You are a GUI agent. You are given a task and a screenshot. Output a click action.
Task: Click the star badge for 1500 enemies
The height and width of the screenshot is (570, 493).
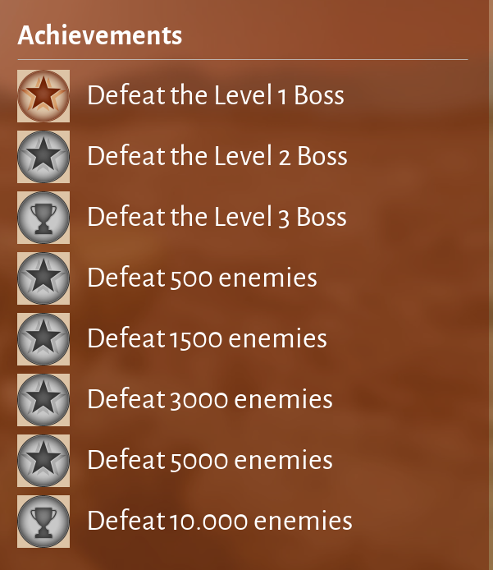tap(43, 339)
